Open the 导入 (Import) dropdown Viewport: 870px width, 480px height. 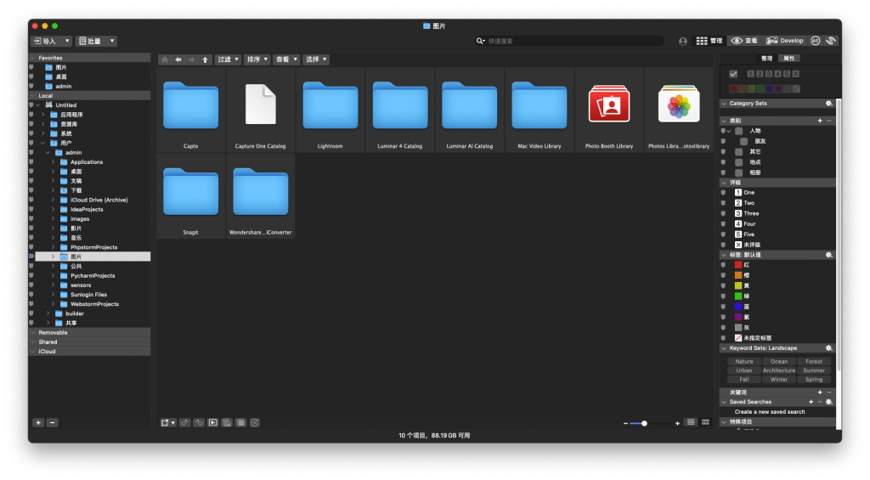point(52,41)
